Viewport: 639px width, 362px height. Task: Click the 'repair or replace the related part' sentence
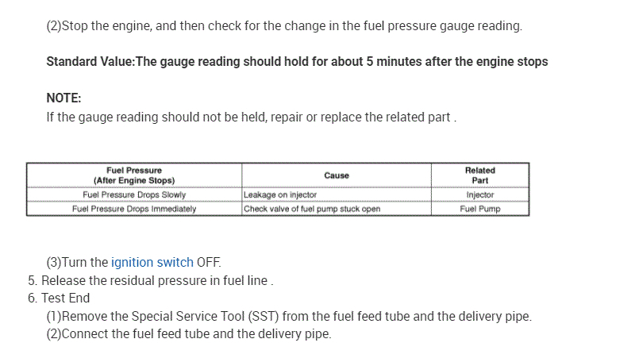[x=251, y=117]
